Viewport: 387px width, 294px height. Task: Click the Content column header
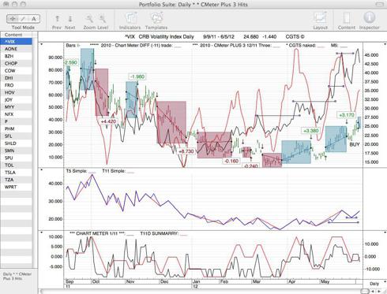17,35
